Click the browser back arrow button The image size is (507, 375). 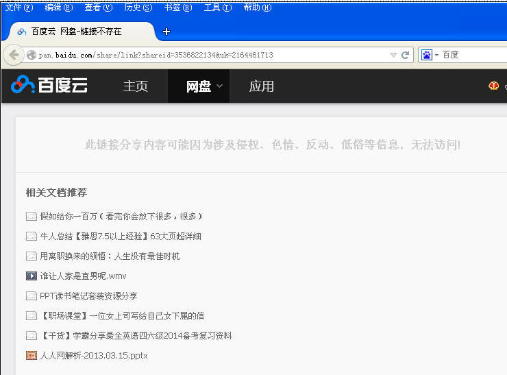[14, 55]
